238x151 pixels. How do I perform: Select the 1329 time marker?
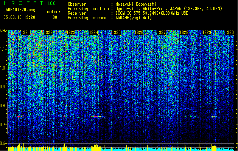(x=207, y=32)
